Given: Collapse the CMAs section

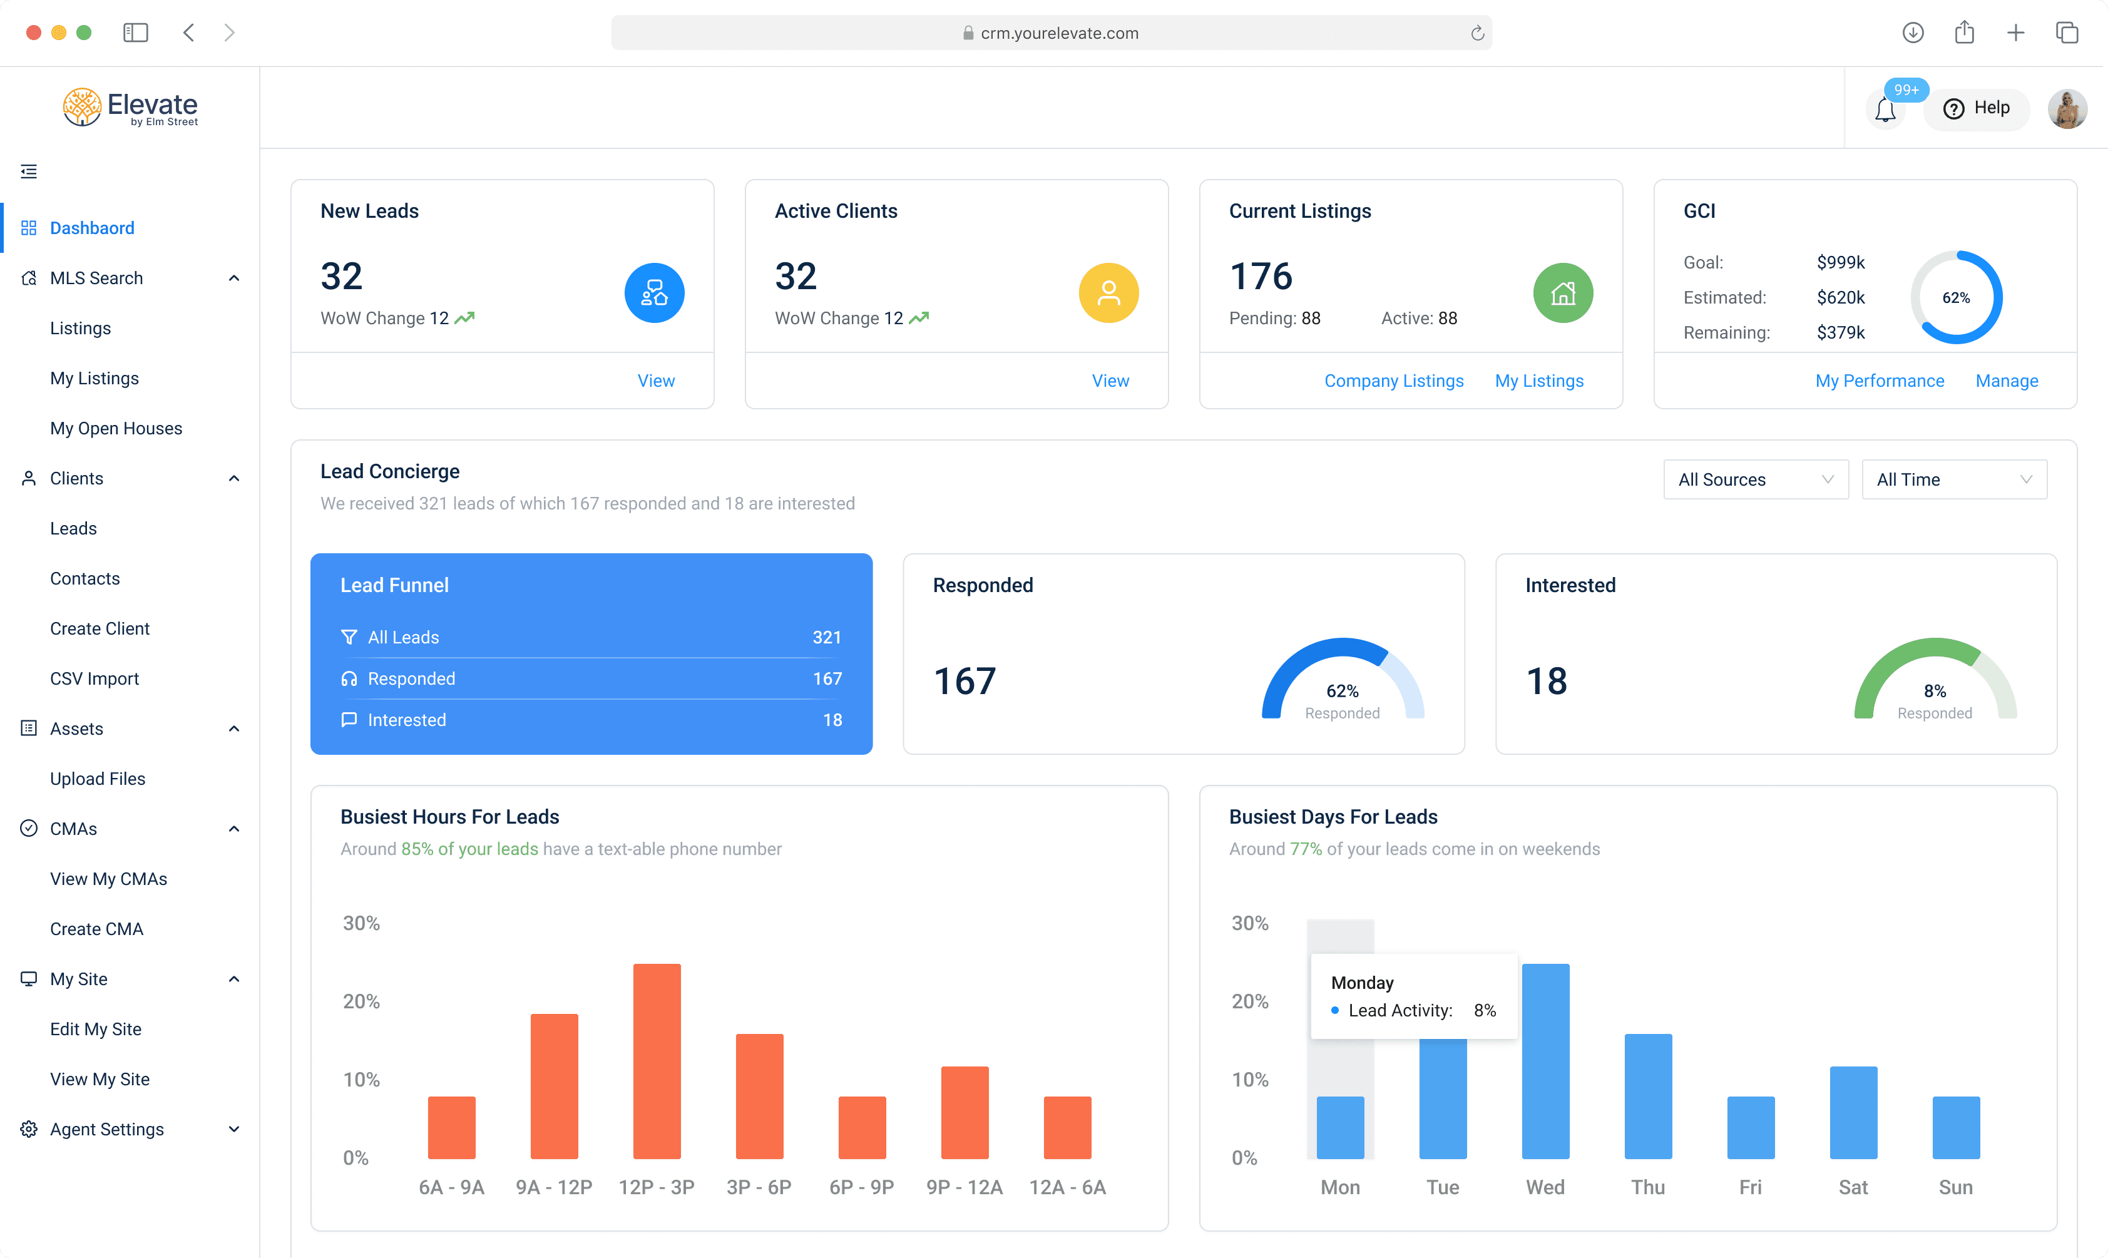Looking at the screenshot, I should point(234,828).
